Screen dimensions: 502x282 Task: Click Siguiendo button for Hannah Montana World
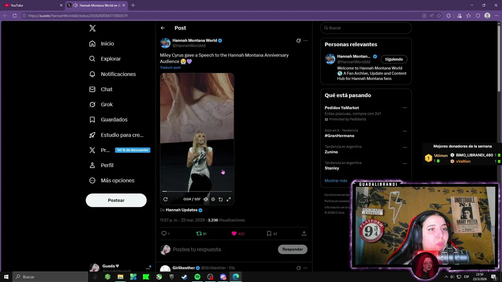coord(394,59)
